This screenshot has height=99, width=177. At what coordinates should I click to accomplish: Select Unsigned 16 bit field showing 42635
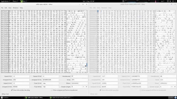110,87
